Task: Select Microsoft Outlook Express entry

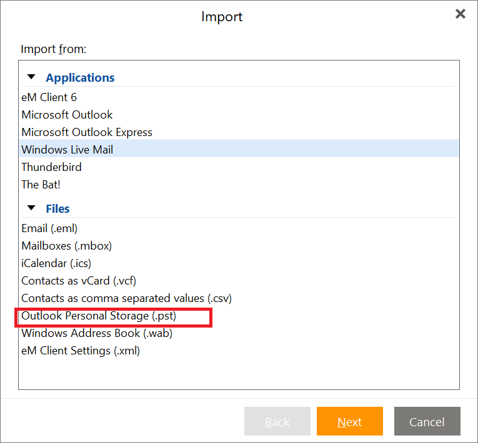Action: (239, 132)
